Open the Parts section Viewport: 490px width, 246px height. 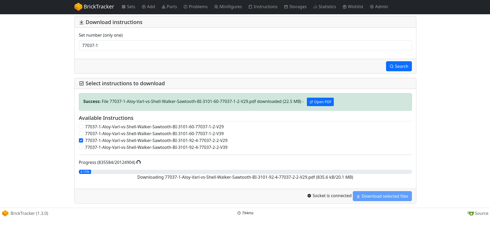169,7
